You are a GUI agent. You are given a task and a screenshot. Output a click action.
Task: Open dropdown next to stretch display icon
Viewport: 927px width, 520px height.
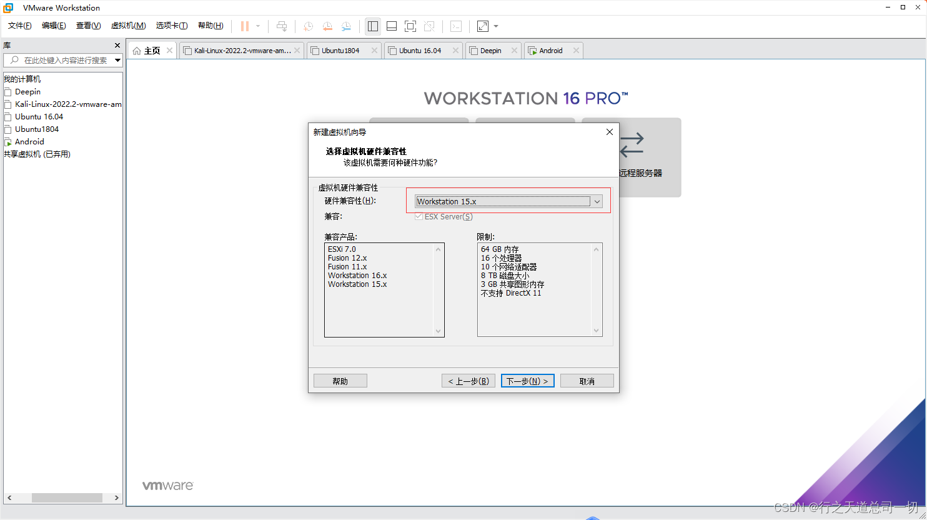[496, 26]
